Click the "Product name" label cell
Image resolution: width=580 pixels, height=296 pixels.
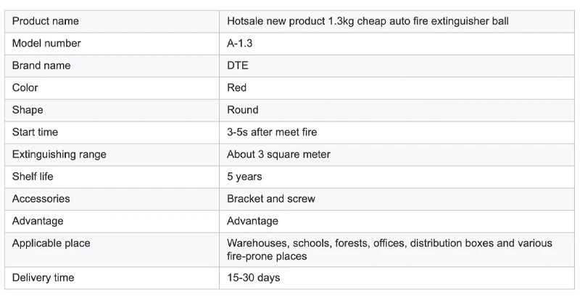tap(46, 21)
